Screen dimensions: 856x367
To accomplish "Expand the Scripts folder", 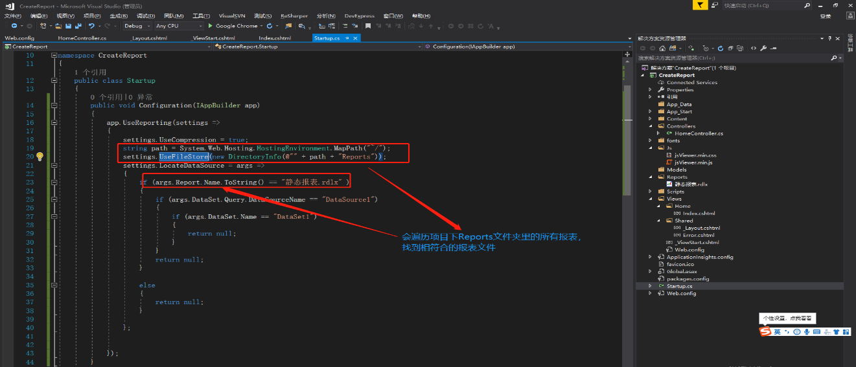I will coord(651,192).
